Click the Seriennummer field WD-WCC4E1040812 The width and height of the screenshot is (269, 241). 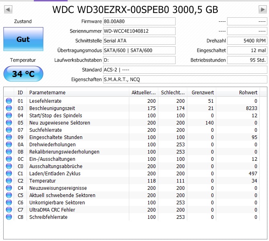(139, 31)
